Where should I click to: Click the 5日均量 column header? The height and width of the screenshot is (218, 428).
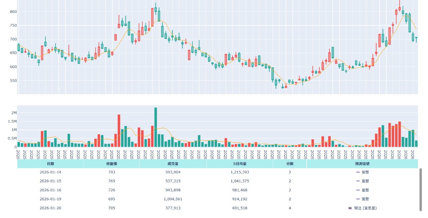pos(239,164)
